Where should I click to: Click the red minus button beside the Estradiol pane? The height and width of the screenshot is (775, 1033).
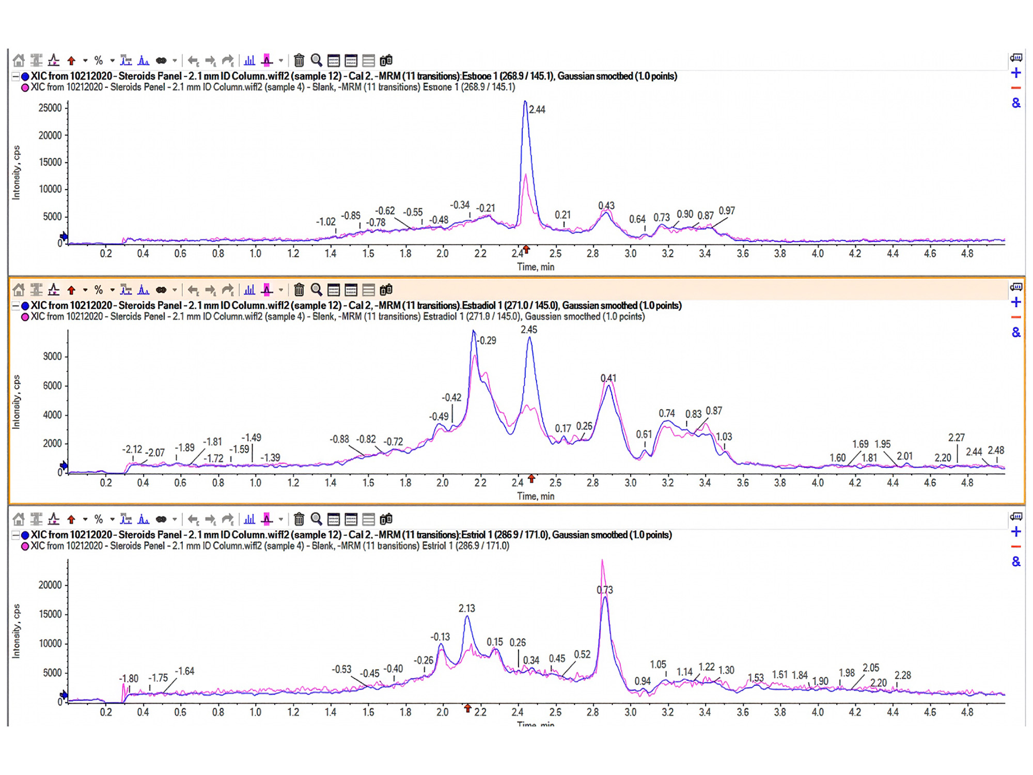click(x=1016, y=317)
